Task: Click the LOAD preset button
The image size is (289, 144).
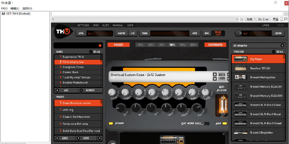Action: coord(65,138)
